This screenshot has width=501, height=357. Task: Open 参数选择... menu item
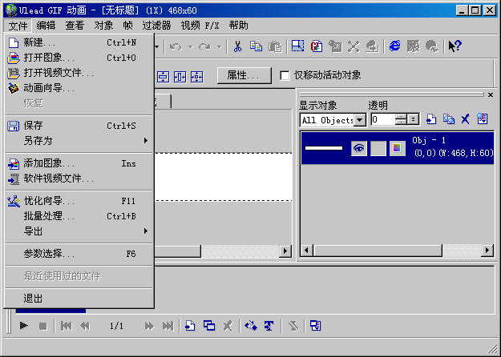(x=79, y=254)
